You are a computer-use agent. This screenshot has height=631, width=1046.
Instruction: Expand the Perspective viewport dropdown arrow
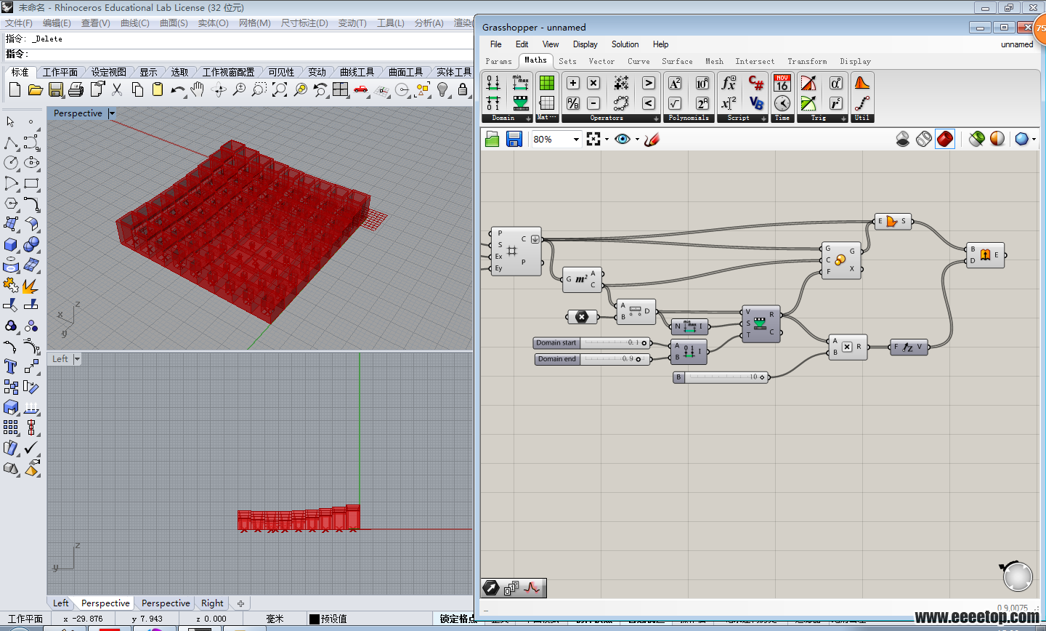[112, 113]
